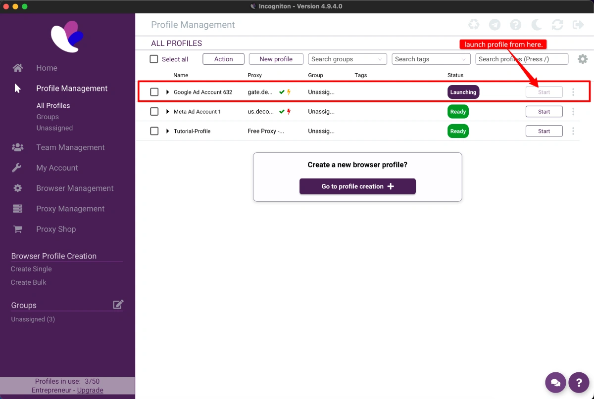Open more options for Tutorial-Profile

coord(573,131)
